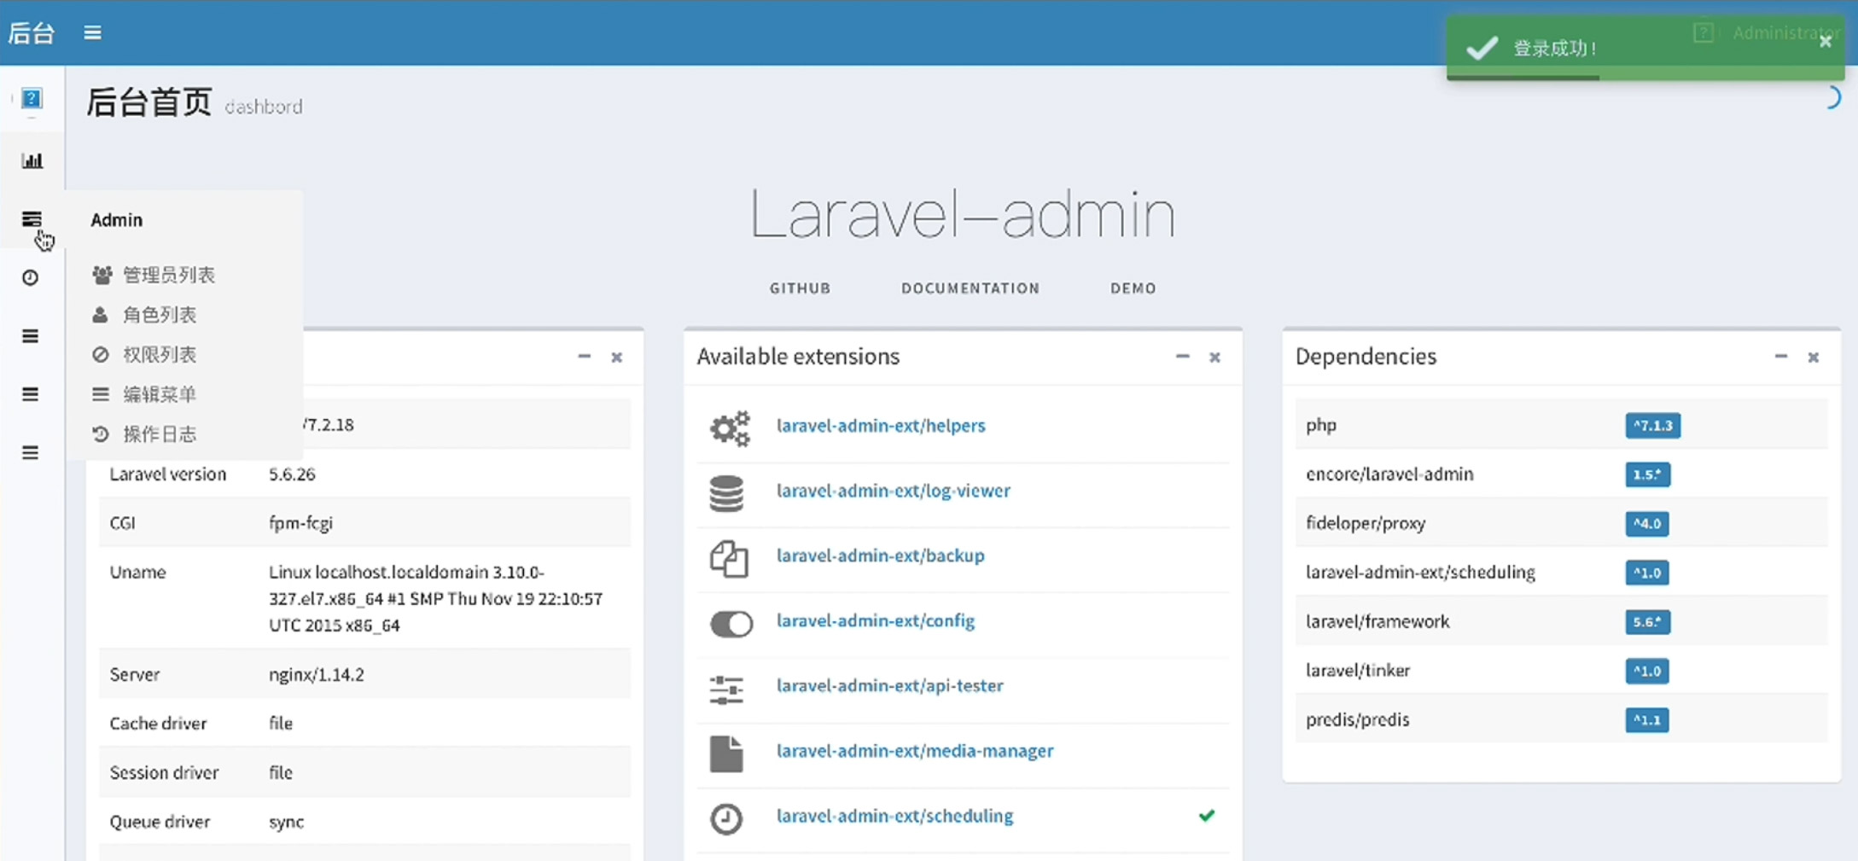Collapse the Available extensions panel
The image size is (1858, 861).
pyautogui.click(x=1182, y=357)
